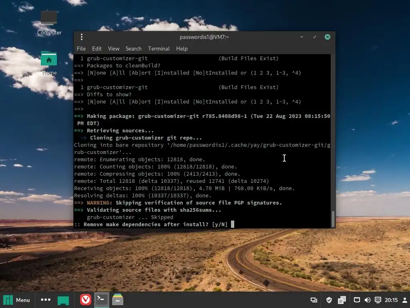Click the three-dots grouped apps icon

tap(46, 300)
